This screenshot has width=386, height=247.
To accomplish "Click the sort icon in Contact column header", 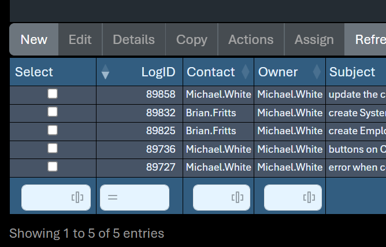I will click(x=246, y=72).
